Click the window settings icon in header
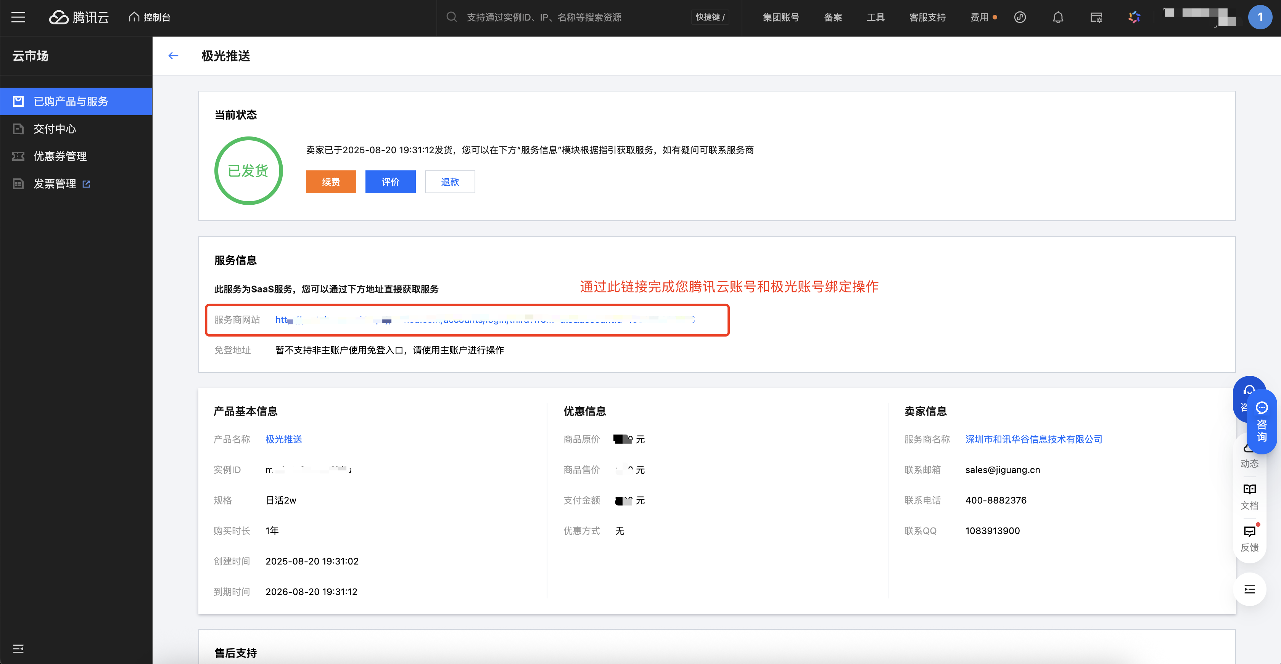The image size is (1281, 664). (x=1096, y=18)
